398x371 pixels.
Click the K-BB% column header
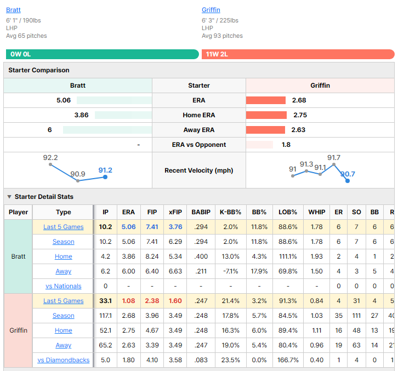point(230,212)
